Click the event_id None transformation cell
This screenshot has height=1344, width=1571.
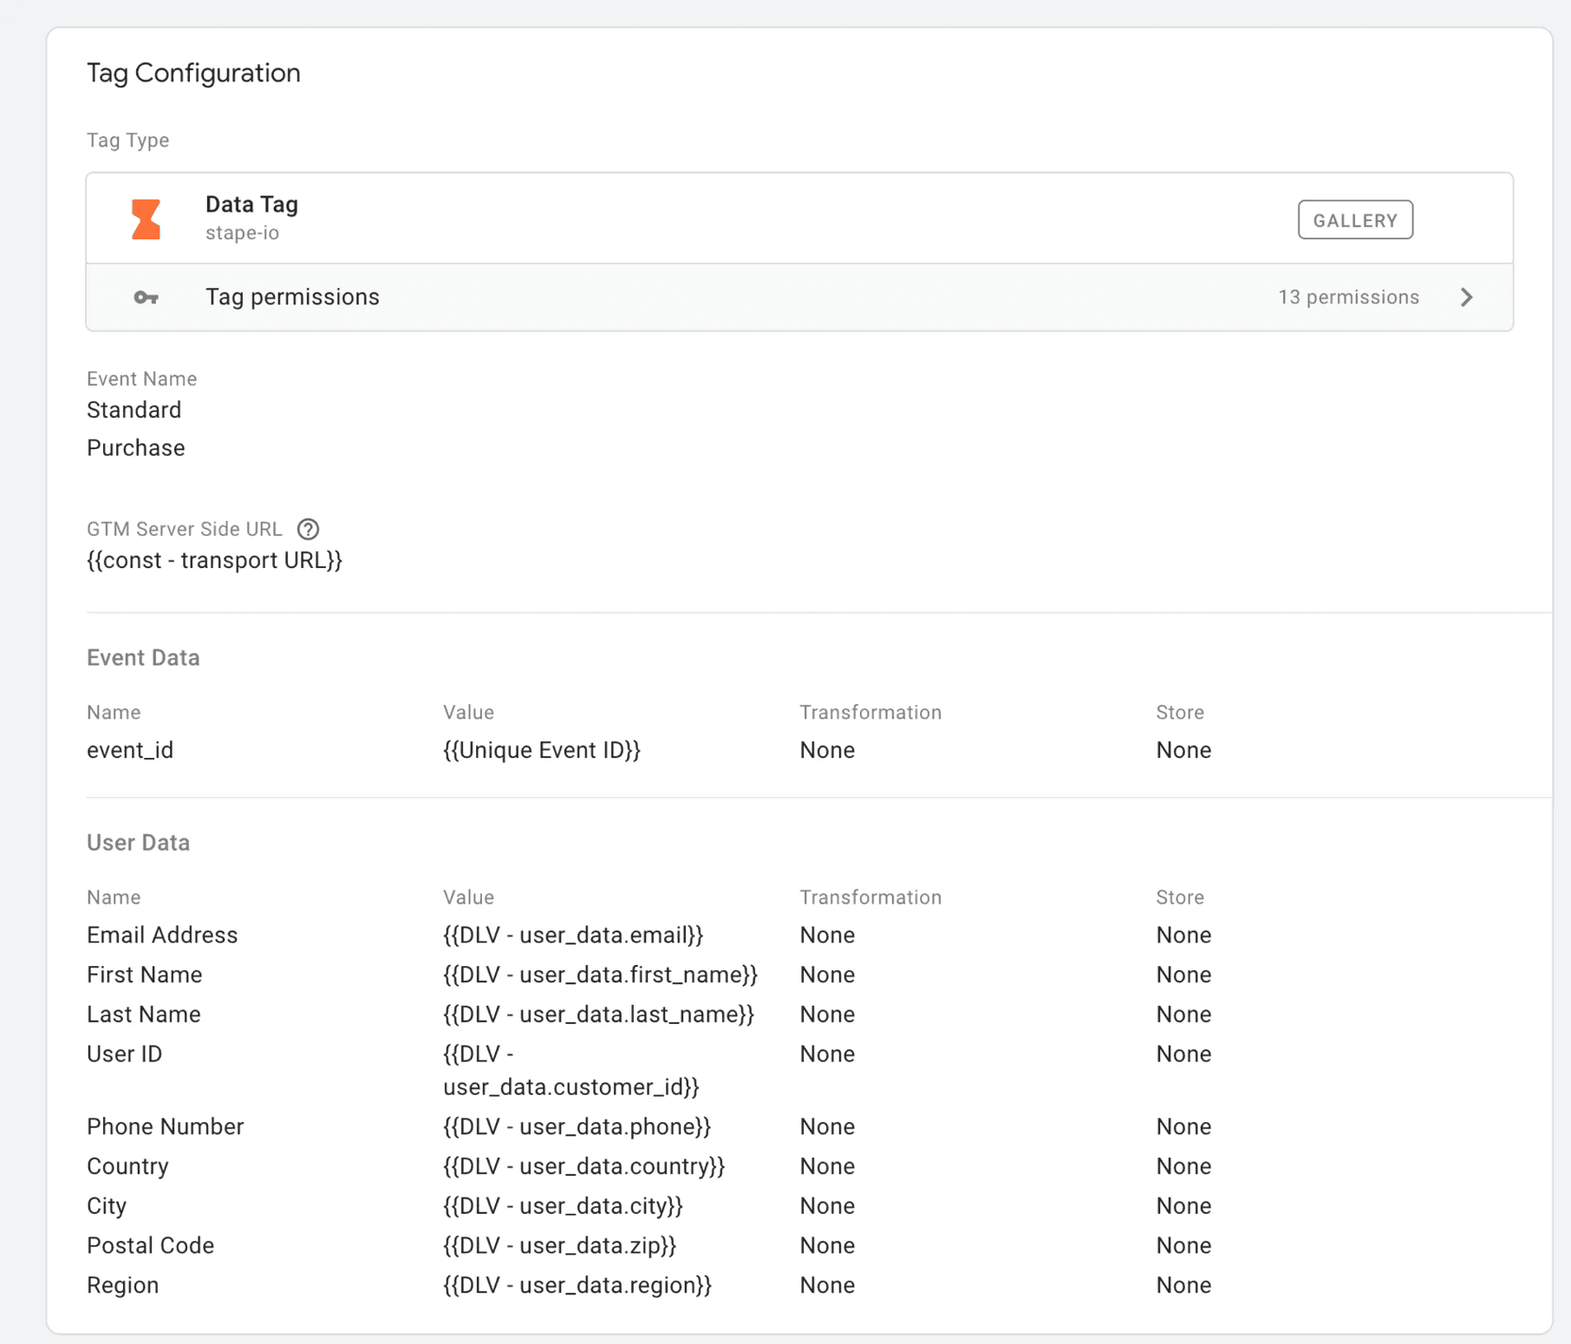click(x=827, y=749)
